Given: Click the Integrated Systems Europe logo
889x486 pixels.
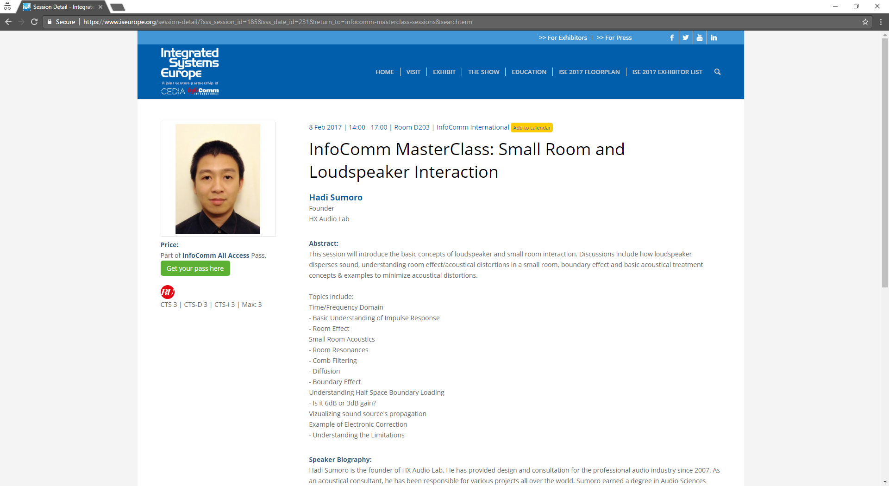Looking at the screenshot, I should pyautogui.click(x=190, y=71).
